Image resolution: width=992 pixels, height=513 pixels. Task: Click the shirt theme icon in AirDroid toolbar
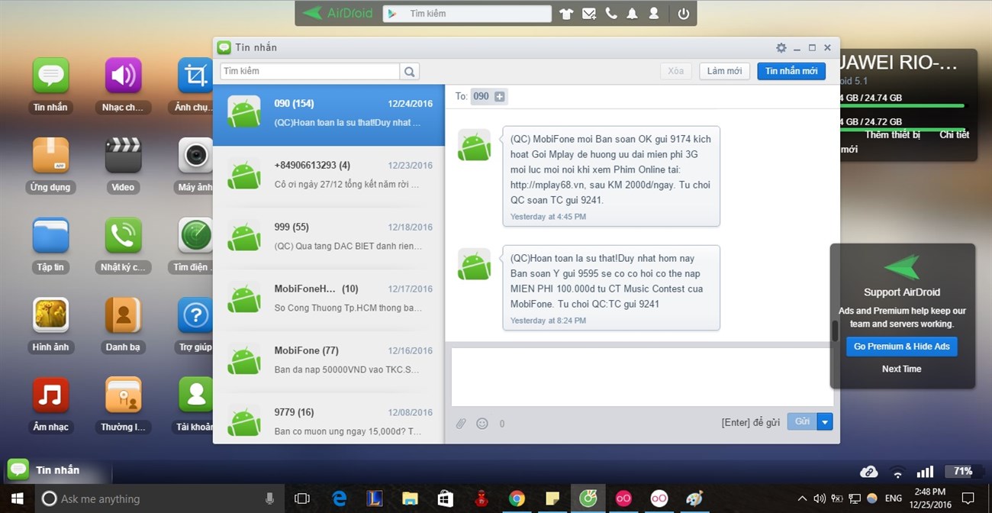point(566,14)
